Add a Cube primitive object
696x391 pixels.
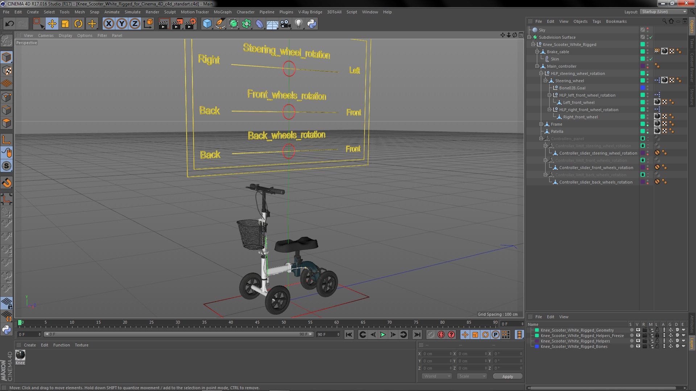tap(207, 24)
